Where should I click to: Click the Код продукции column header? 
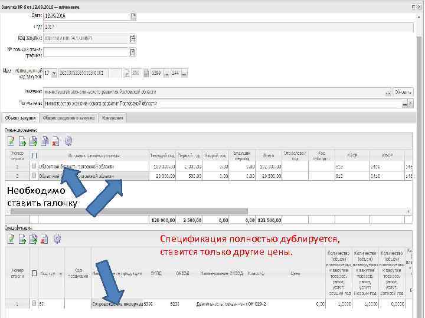[78, 273]
